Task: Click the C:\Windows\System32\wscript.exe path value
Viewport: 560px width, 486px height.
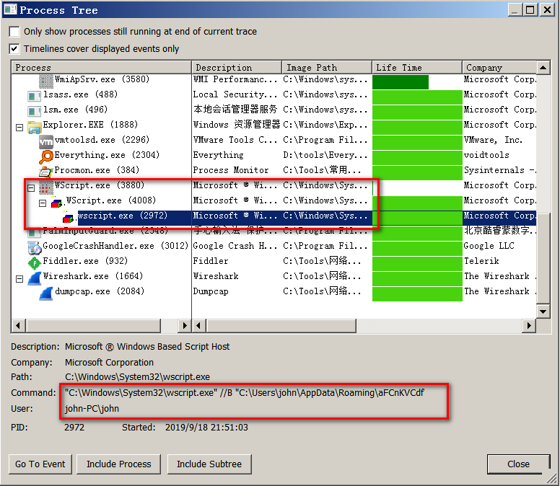Action: [x=138, y=377]
